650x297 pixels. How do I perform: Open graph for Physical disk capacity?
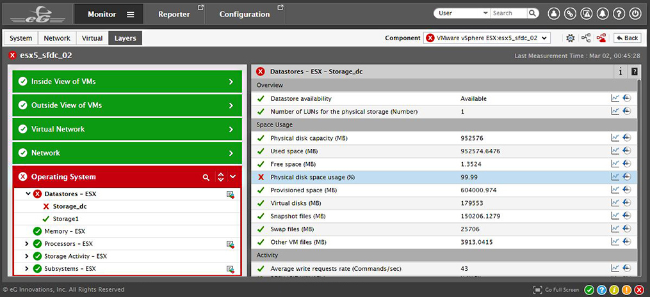[x=615, y=138]
